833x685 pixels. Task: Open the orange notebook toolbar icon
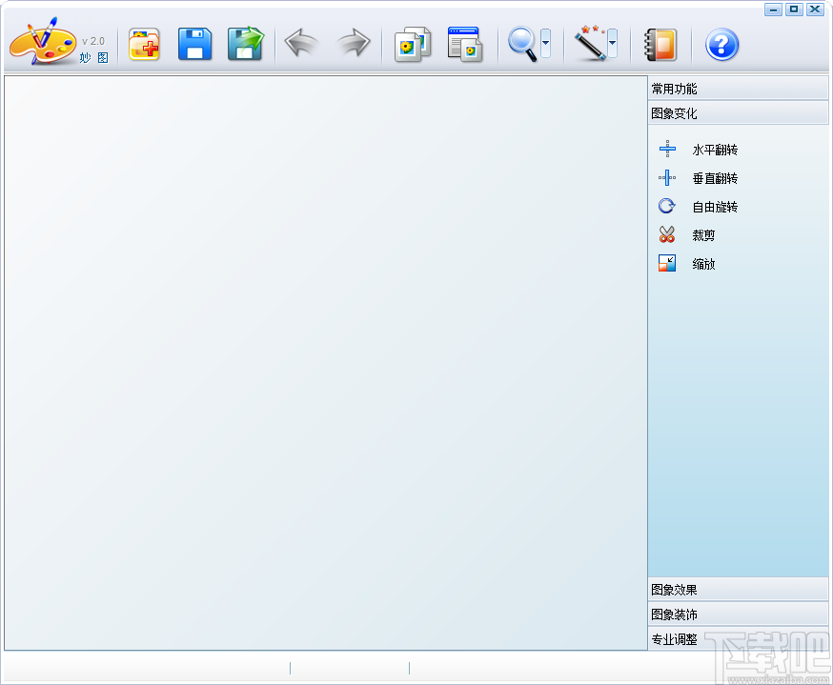coord(660,44)
